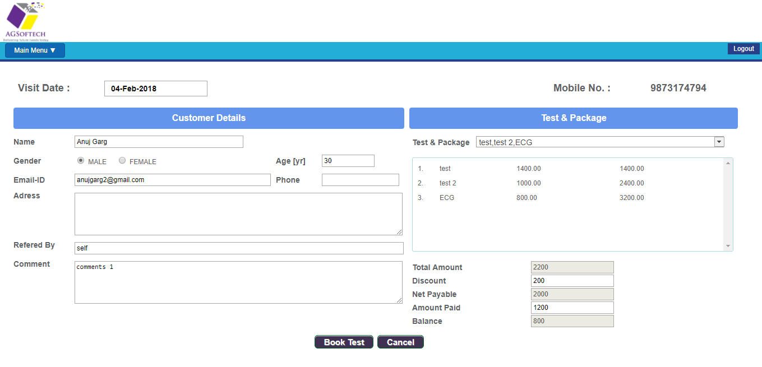
Task: Click the Amount Paid field
Action: coord(572,308)
